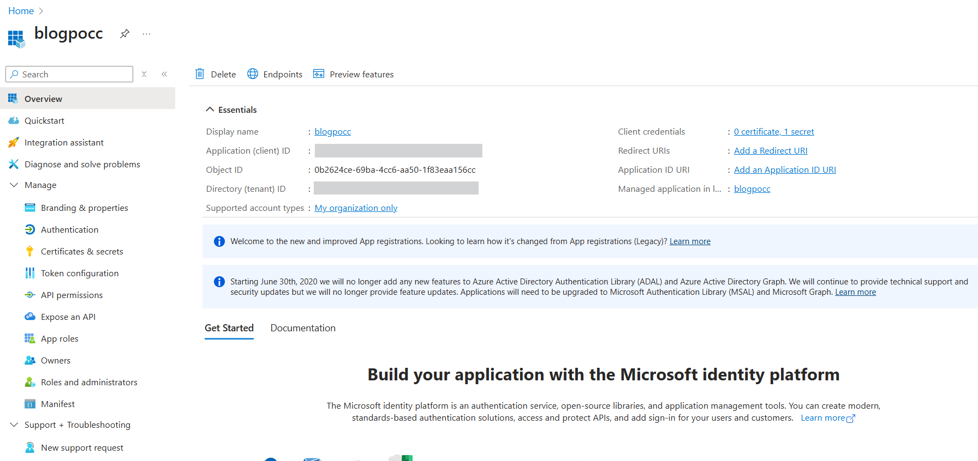
Task: Click the Endpoints globe icon
Action: tap(253, 74)
